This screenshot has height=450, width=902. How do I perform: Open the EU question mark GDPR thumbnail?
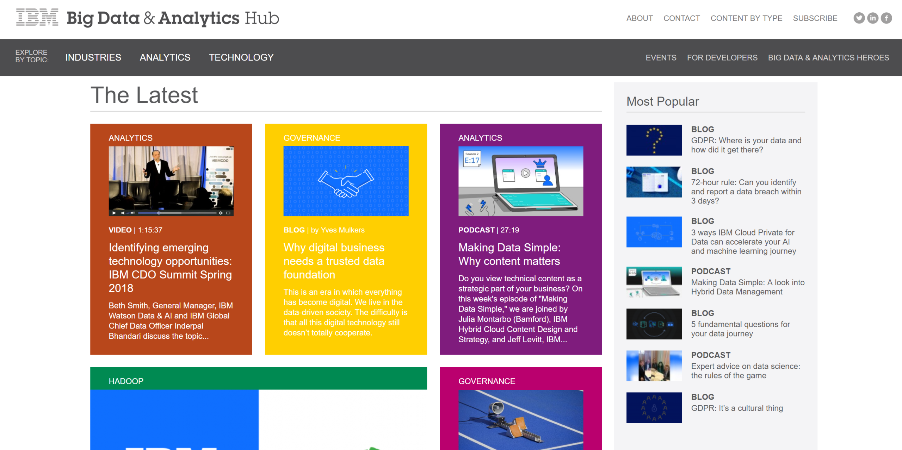(654, 140)
